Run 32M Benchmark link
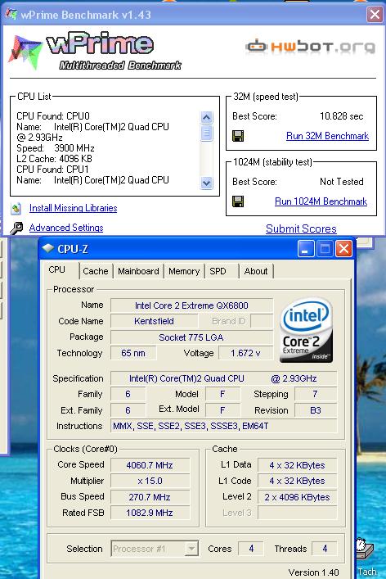The image size is (386, 579). pyautogui.click(x=327, y=136)
